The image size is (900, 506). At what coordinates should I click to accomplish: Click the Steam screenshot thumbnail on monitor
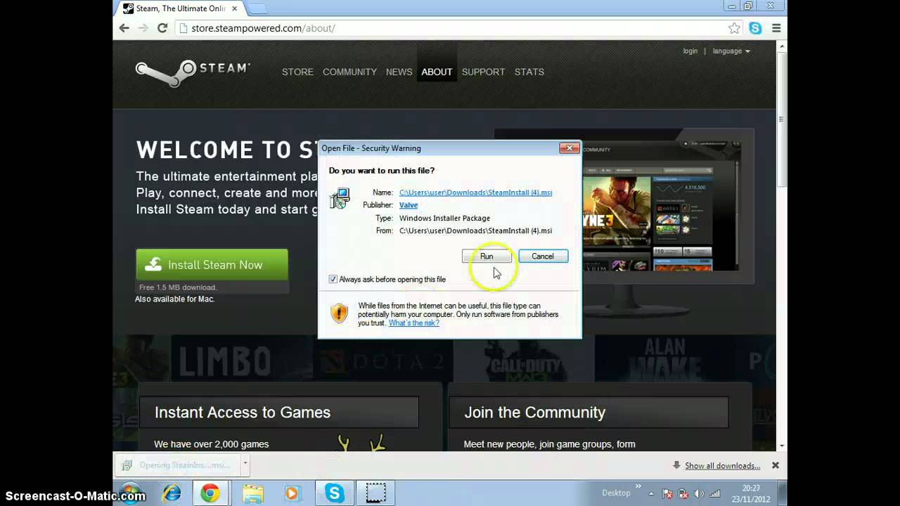click(x=661, y=207)
